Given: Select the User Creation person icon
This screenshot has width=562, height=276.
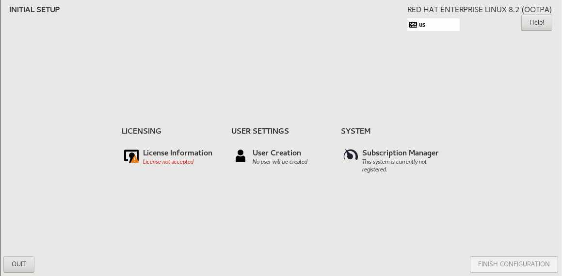Looking at the screenshot, I should click(x=241, y=156).
